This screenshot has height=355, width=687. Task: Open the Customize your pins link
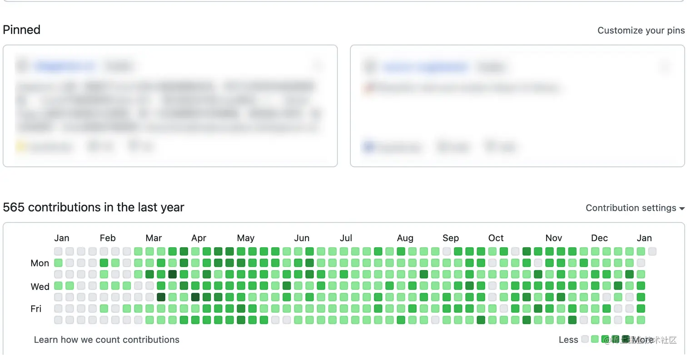641,30
